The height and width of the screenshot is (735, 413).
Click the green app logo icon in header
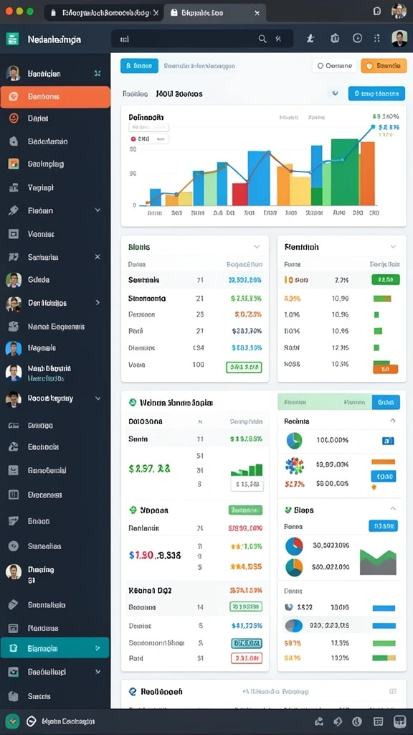coord(13,39)
